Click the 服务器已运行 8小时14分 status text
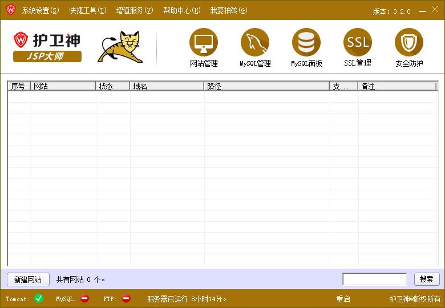This screenshot has height=308, width=445. coord(187,299)
